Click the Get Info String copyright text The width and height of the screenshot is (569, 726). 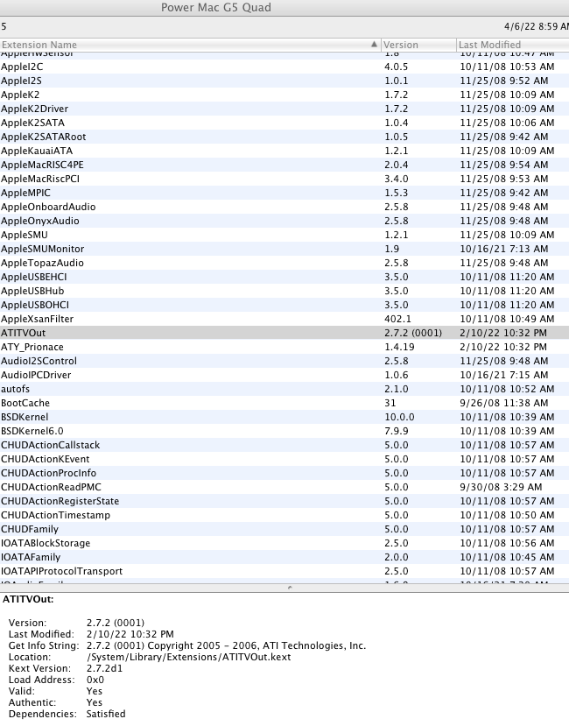click(x=226, y=645)
